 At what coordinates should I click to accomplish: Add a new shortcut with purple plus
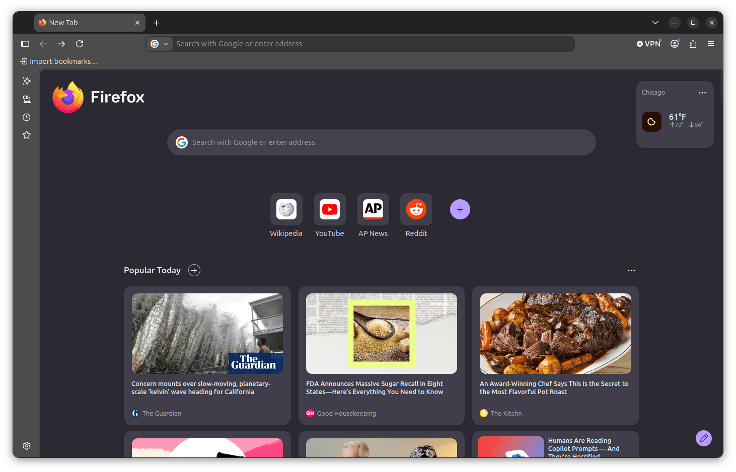460,209
